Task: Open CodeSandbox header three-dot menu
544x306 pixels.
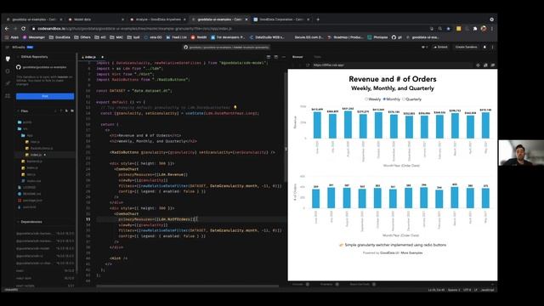Action: point(492,47)
